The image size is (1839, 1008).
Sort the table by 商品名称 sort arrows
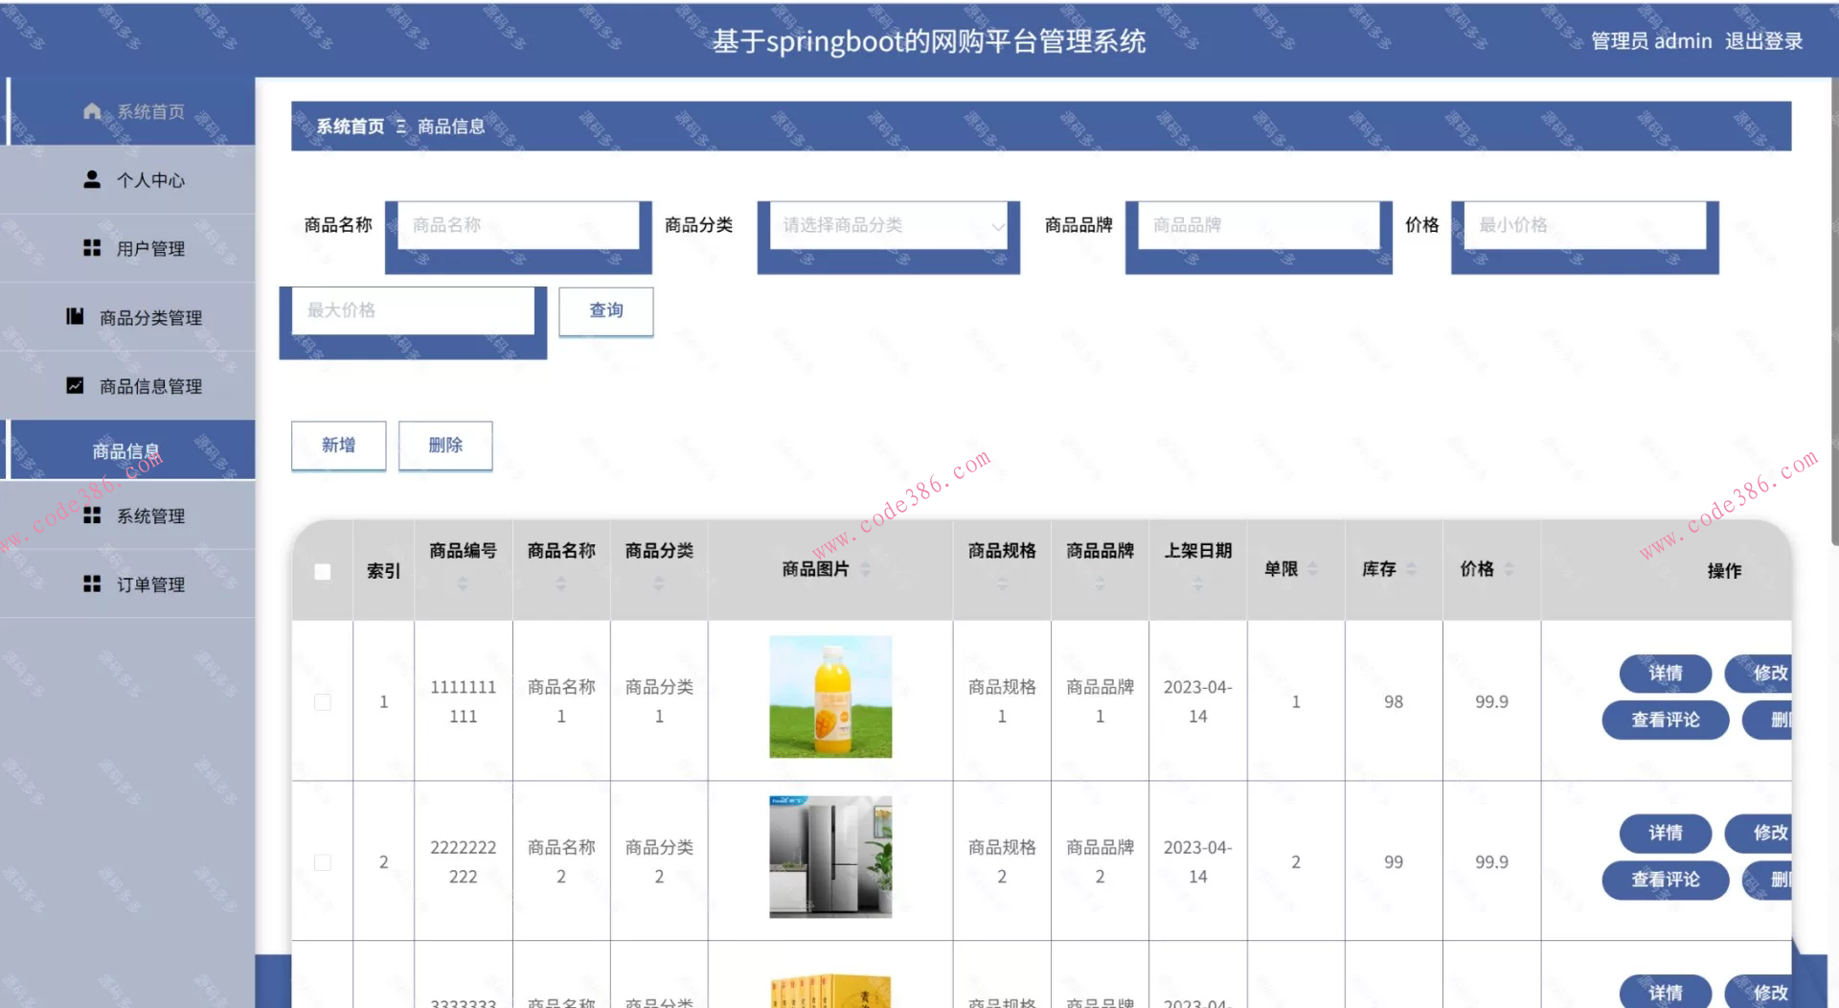pos(561,584)
